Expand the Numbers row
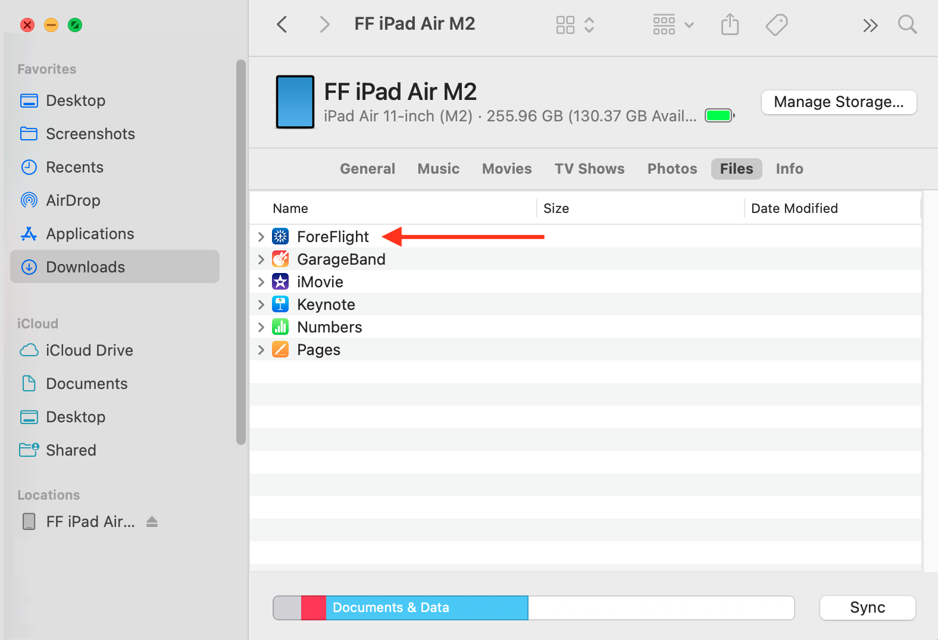Image resolution: width=938 pixels, height=640 pixels. click(261, 327)
